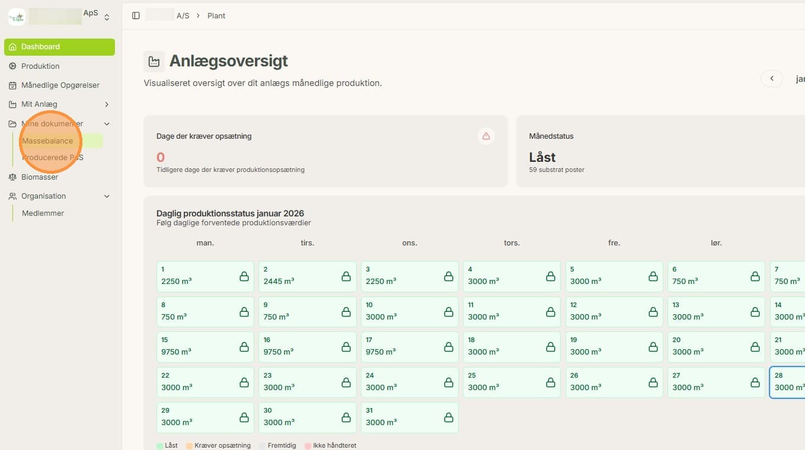Go to Produktion in sidebar

coord(40,66)
